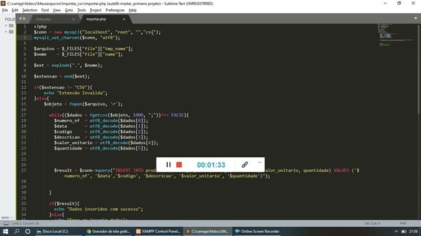The image size is (421, 236).
Task: Expand the second sidebar folder
Action: 6,31
